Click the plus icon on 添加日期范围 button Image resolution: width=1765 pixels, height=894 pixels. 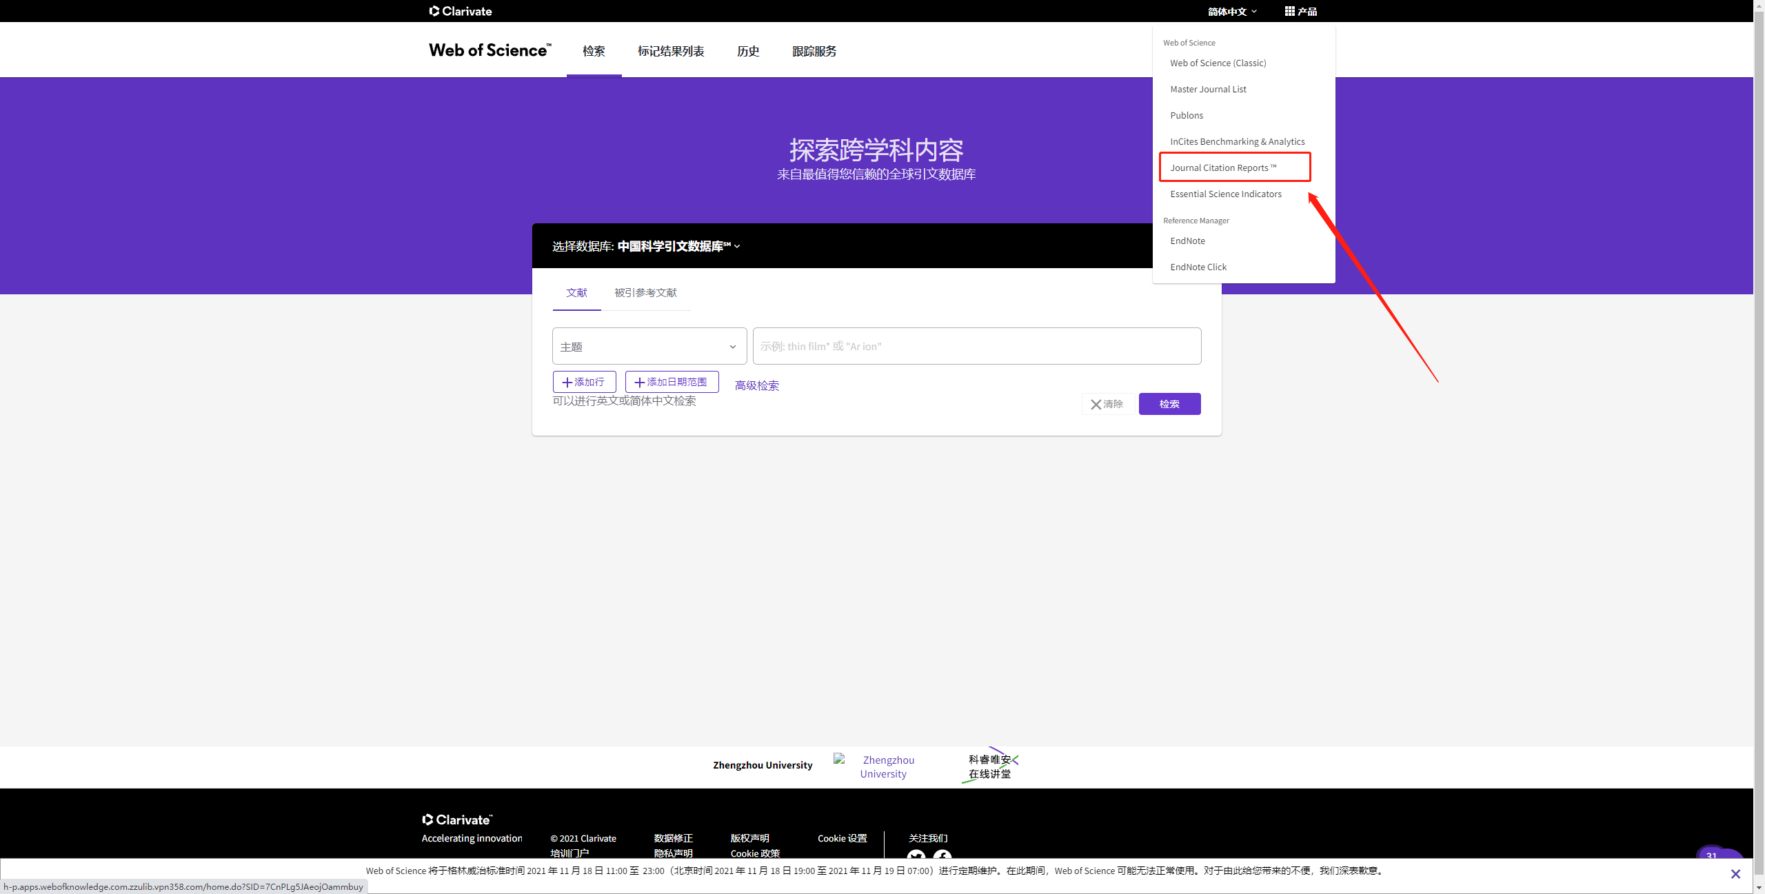pos(639,382)
